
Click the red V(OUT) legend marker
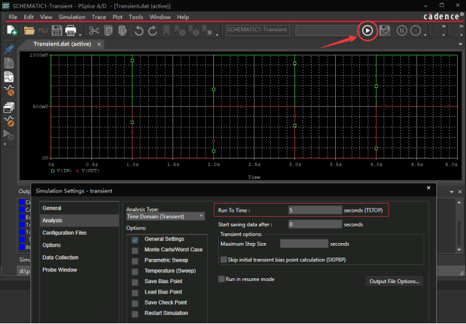[78, 170]
